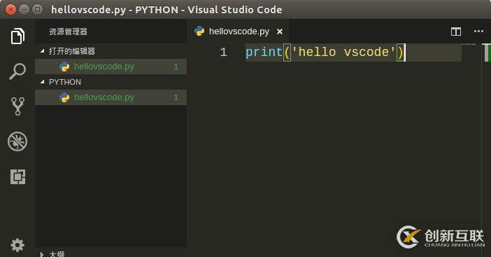The width and height of the screenshot is (491, 257).
Task: Click the Python file icon in open editors
Action: point(64,67)
